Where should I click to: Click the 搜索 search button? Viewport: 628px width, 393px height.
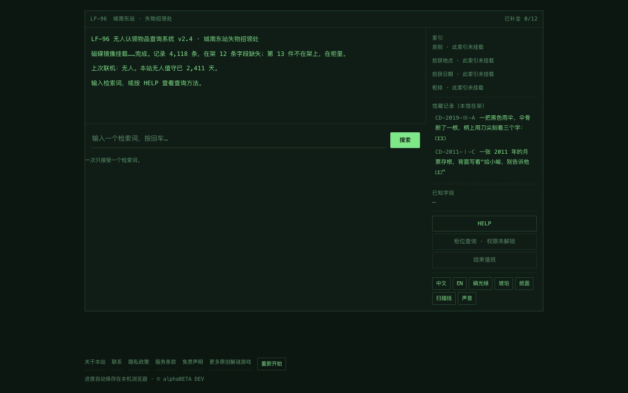tap(405, 140)
